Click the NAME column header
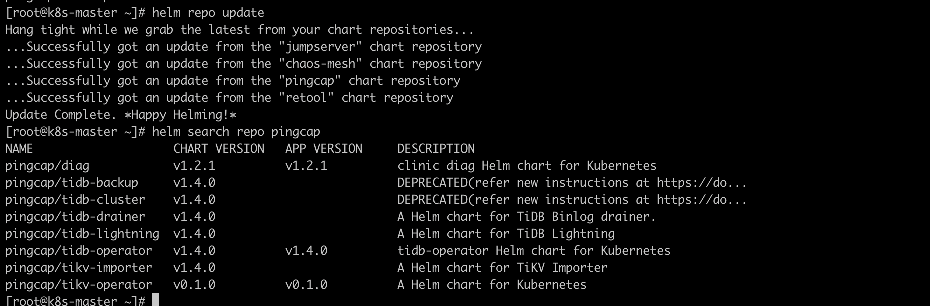The width and height of the screenshot is (930, 306). click(x=19, y=149)
